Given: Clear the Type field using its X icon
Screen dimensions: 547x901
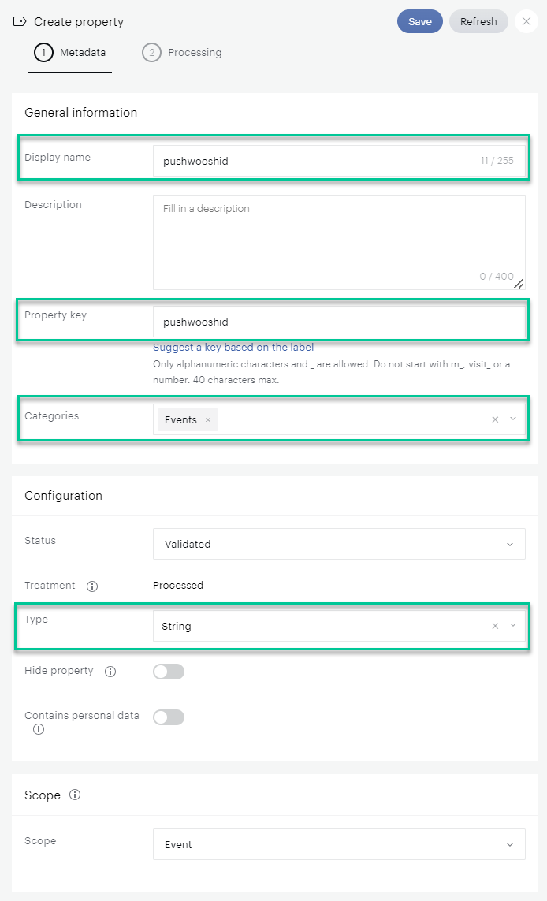Looking at the screenshot, I should point(494,625).
